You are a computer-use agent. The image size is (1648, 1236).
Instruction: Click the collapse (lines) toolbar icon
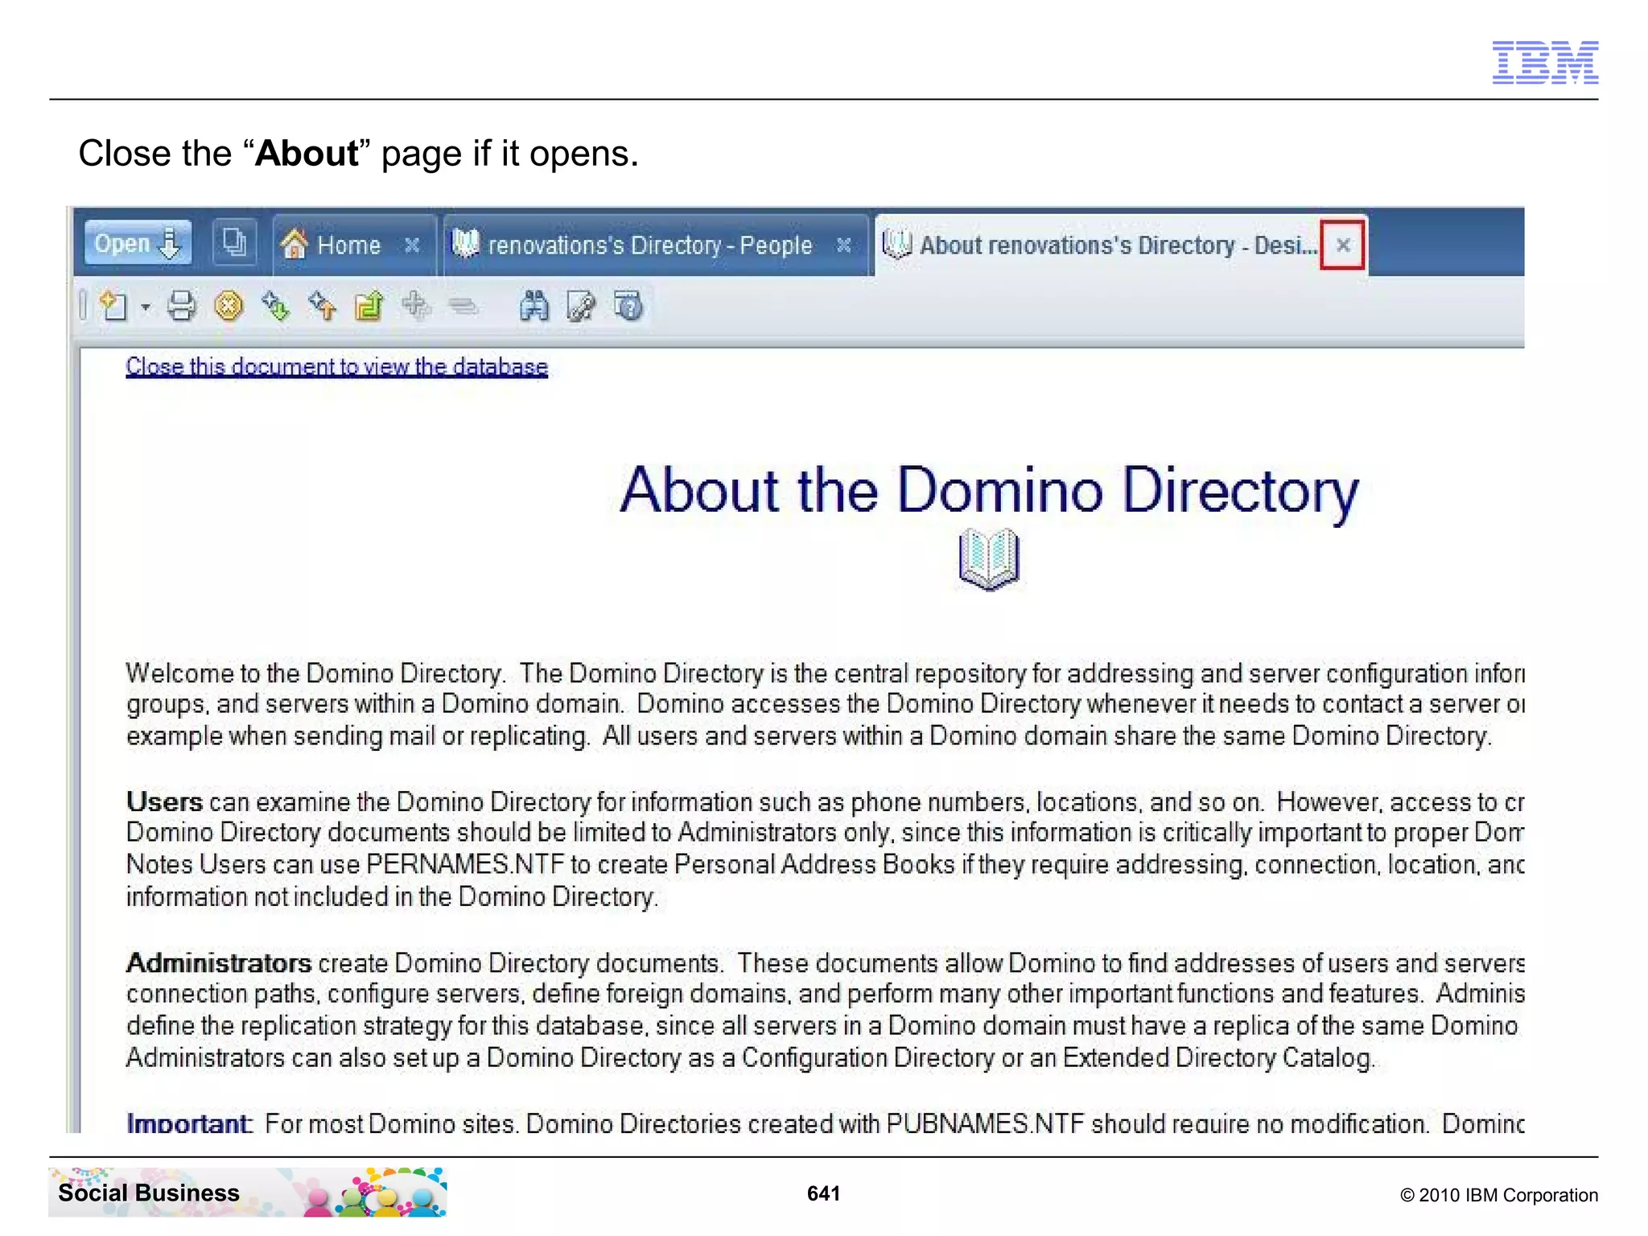[463, 307]
